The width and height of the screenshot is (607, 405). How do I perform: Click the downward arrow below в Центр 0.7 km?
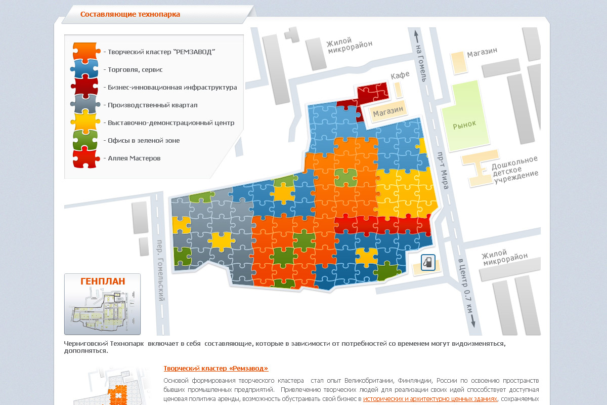pos(472,321)
